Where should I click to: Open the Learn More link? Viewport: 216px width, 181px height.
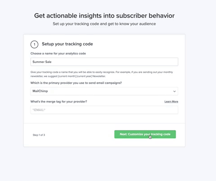(x=171, y=102)
